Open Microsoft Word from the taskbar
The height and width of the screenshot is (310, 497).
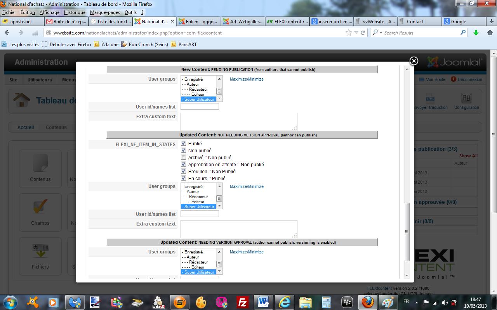coord(263,302)
